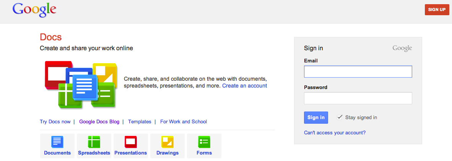This screenshot has width=452, height=161.
Task: Click into the Password field
Action: tap(358, 98)
